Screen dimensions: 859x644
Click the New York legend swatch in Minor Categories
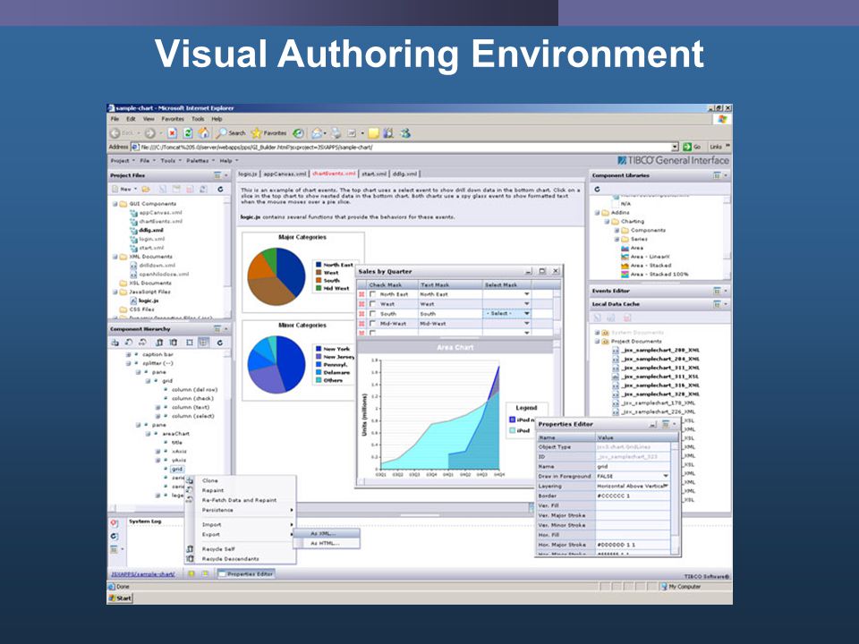[318, 349]
